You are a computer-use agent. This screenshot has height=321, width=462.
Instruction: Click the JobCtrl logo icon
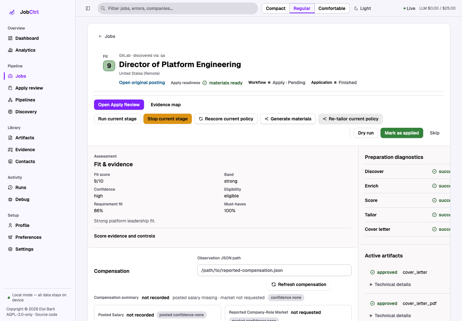pos(12,12)
